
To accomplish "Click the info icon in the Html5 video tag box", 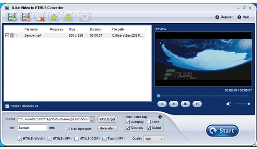I will coord(160,117).
